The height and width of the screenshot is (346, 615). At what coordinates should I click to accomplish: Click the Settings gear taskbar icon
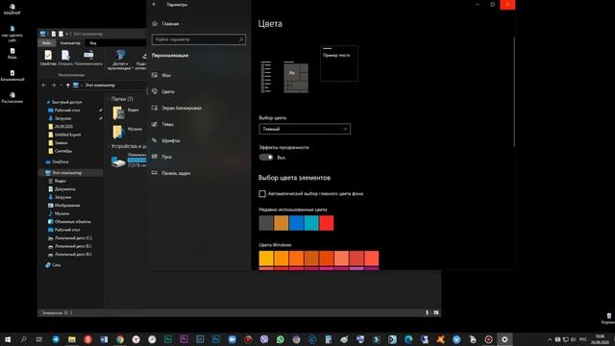point(504,339)
